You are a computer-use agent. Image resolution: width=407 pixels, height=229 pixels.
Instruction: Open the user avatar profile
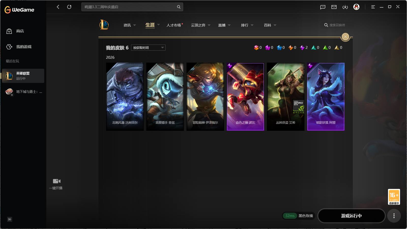356,7
